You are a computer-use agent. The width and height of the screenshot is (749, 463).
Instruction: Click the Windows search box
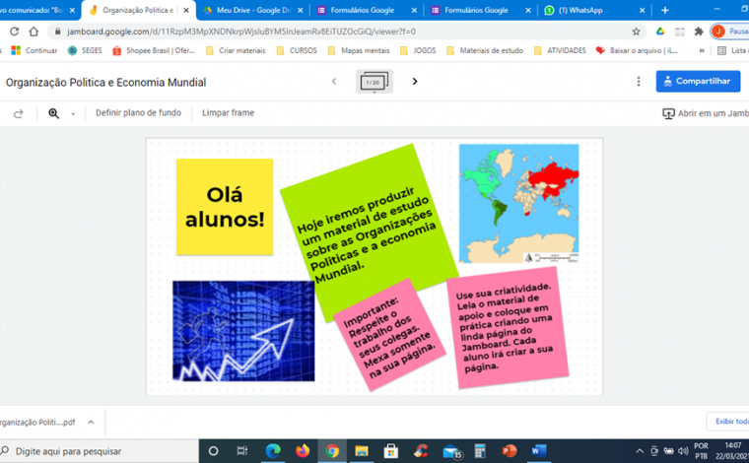click(x=99, y=451)
